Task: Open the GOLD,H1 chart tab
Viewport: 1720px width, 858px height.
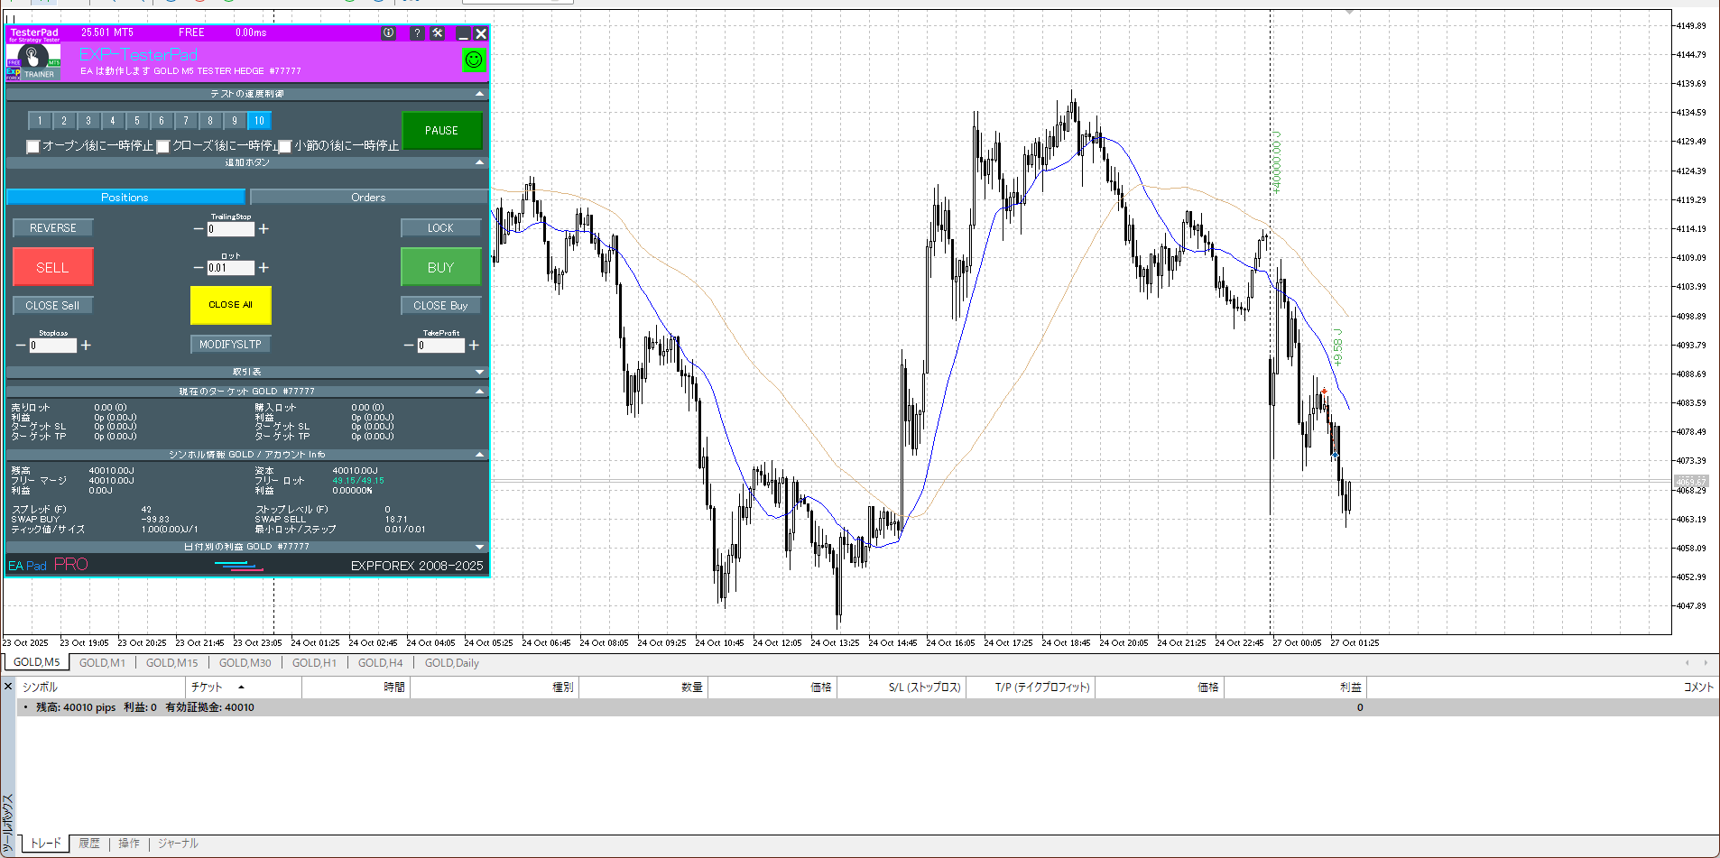Action: tap(314, 663)
